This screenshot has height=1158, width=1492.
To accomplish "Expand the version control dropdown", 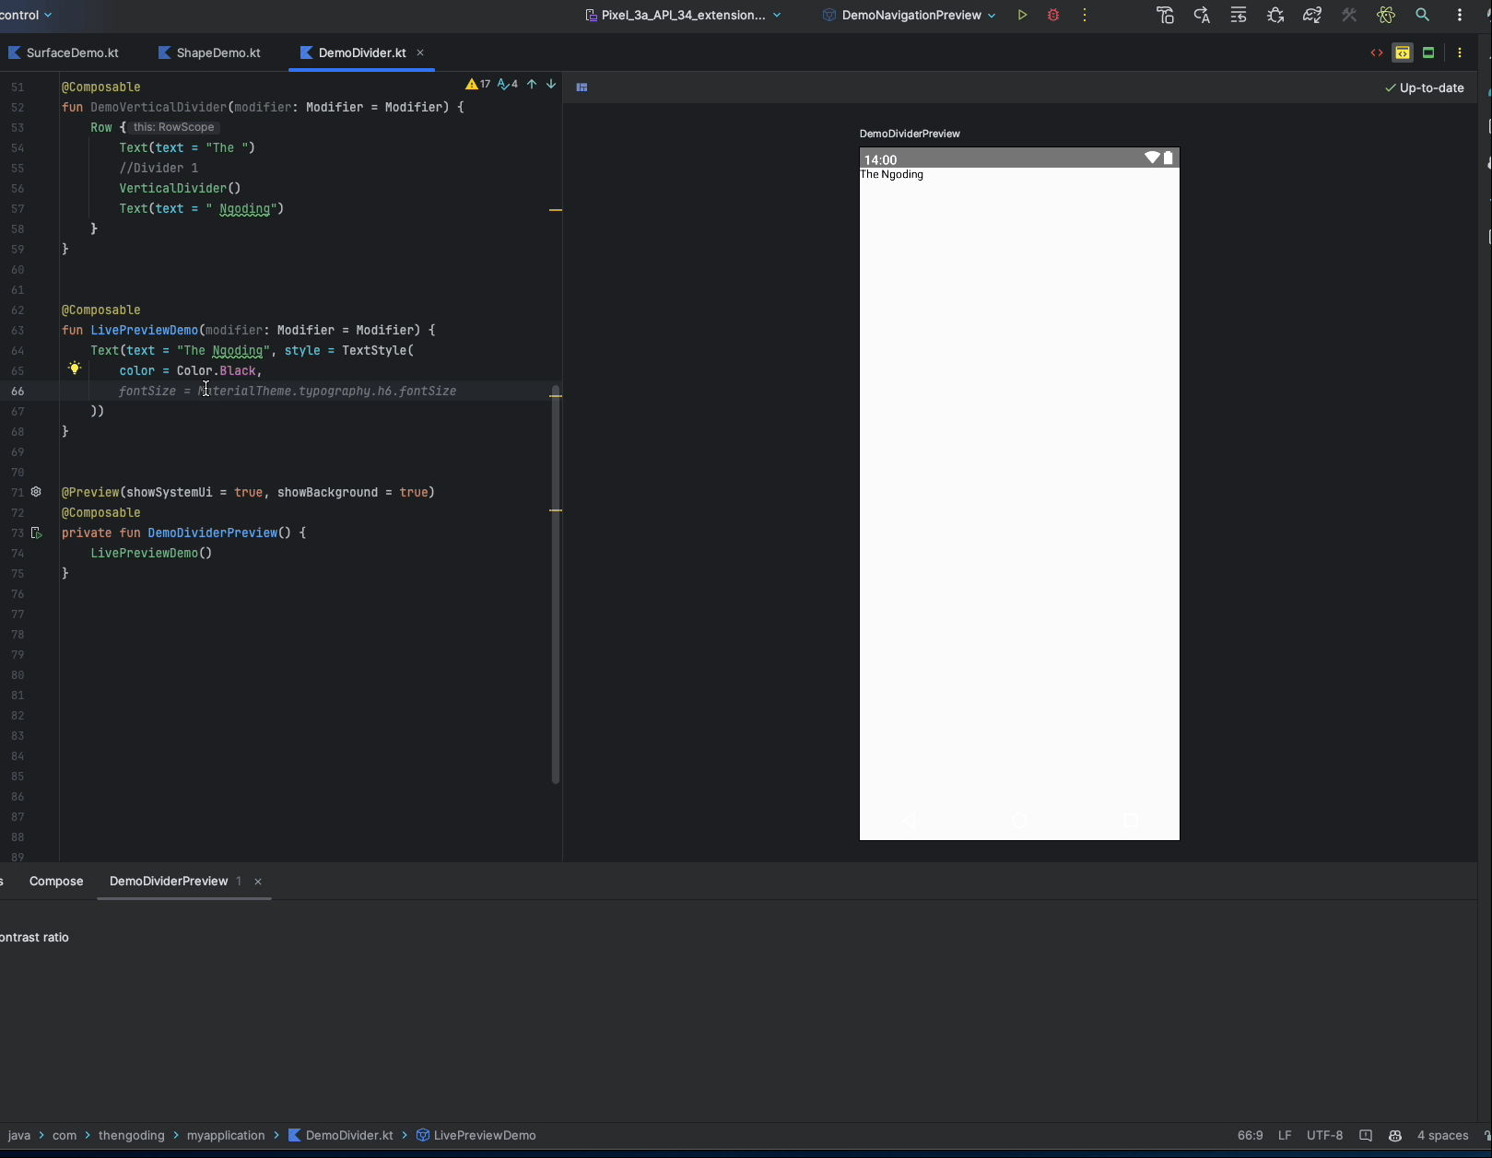I will [26, 15].
